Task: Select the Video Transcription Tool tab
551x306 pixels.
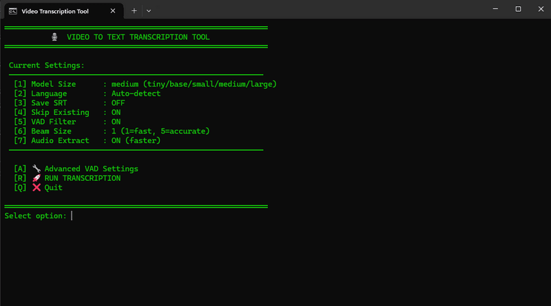Action: click(x=63, y=11)
